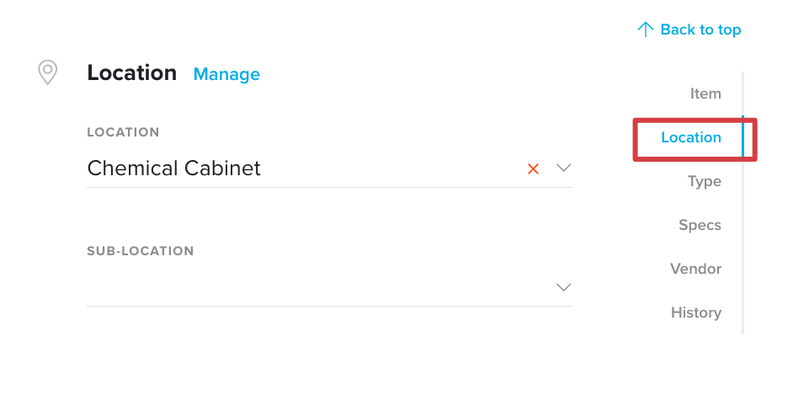Open the Manage link beside Location
Screen dimensions: 793x401
coord(226,74)
